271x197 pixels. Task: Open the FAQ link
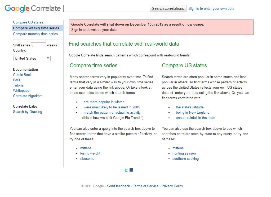pyautogui.click(x=16, y=80)
